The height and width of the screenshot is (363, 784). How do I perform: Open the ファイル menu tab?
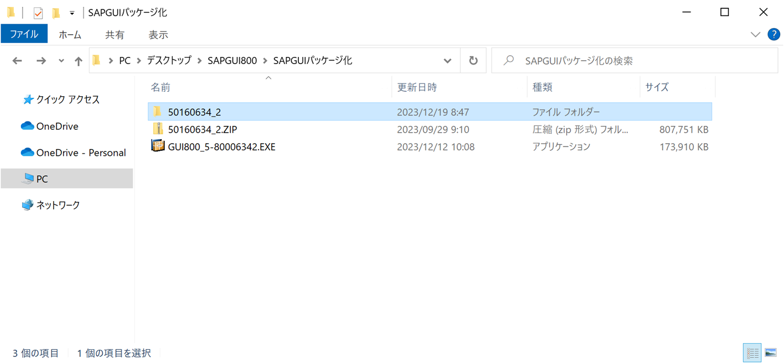coord(24,34)
